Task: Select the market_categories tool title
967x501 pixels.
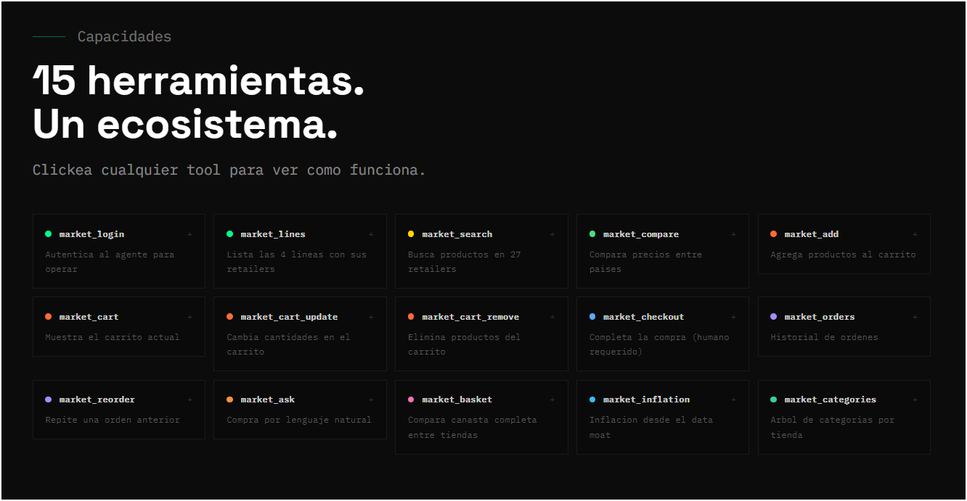Action: pyautogui.click(x=831, y=399)
